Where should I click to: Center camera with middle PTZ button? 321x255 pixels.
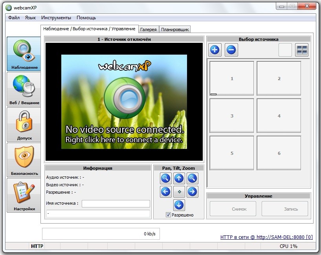pyautogui.click(x=179, y=192)
